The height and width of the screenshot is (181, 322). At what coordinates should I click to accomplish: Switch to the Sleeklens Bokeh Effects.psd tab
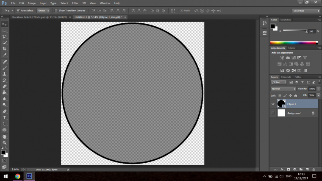(x=39, y=17)
